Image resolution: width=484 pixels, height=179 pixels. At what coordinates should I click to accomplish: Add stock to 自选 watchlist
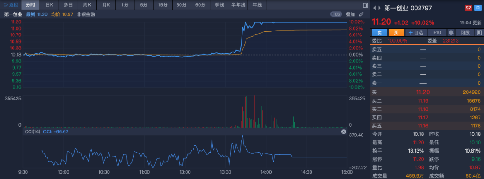416,32
